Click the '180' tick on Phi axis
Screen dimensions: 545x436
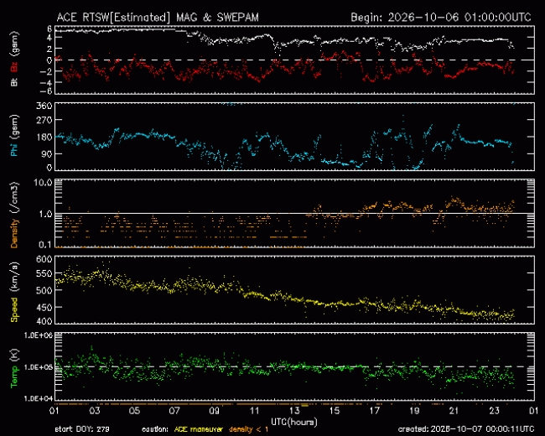click(44, 137)
